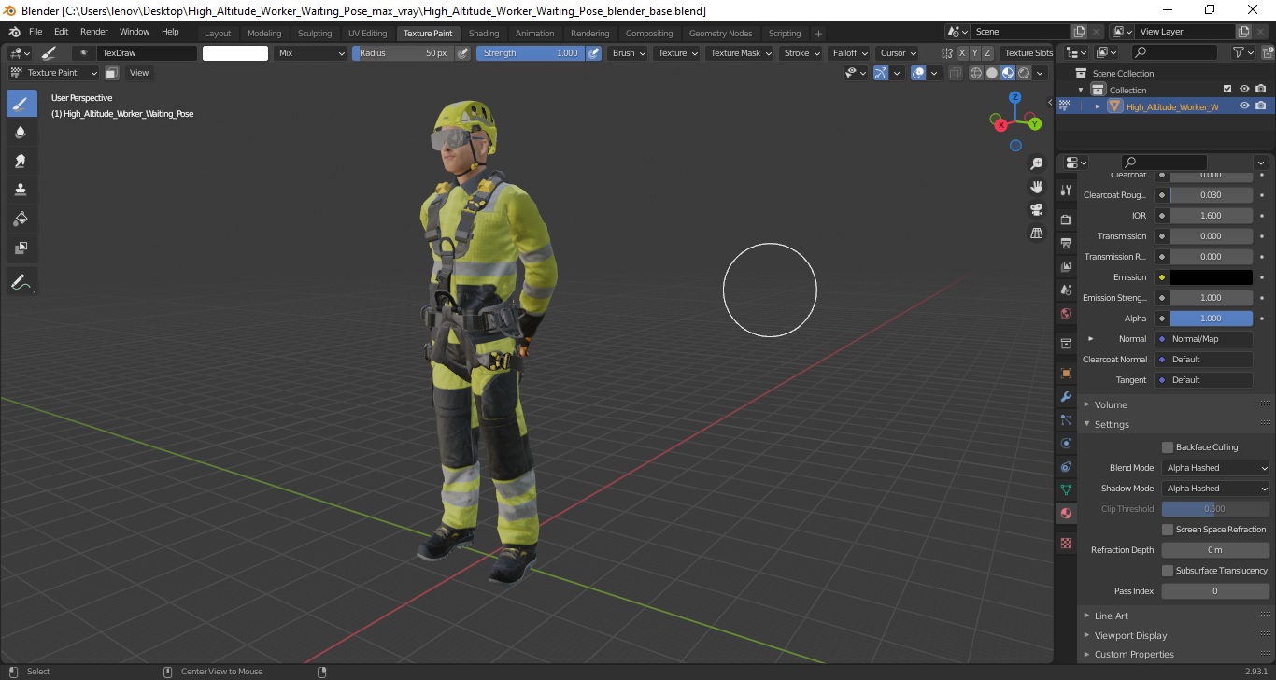The image size is (1276, 680).
Task: Open the Blend Mode dropdown
Action: 1216,468
